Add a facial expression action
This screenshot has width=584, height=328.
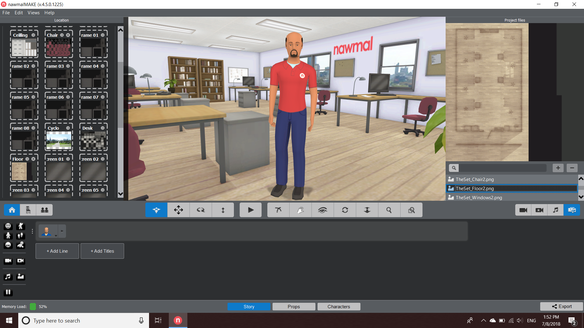(x=8, y=226)
